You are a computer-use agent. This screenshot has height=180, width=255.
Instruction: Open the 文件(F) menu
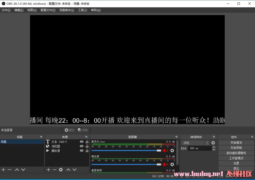tap(6, 10)
